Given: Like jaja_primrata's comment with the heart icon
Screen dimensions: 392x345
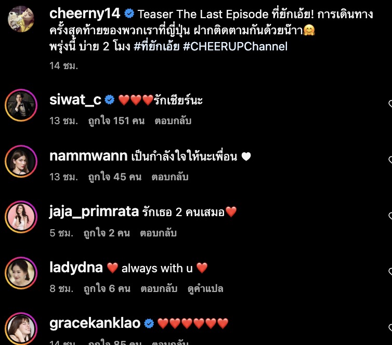Looking at the screenshot, I should [x=390, y=216].
